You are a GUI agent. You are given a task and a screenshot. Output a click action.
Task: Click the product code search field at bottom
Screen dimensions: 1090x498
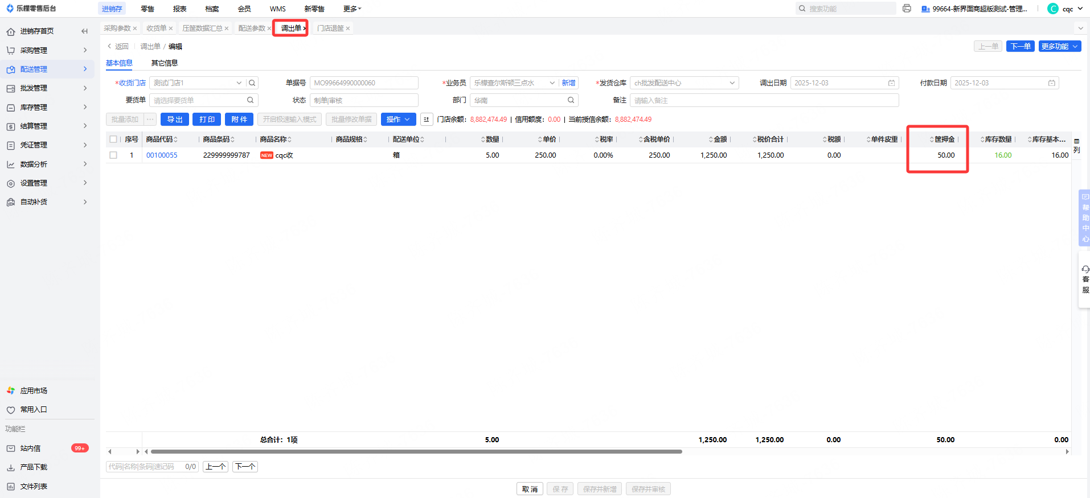(152, 467)
